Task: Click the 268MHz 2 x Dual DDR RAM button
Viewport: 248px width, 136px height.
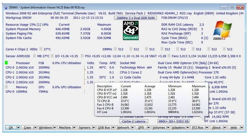Action: click(135, 18)
